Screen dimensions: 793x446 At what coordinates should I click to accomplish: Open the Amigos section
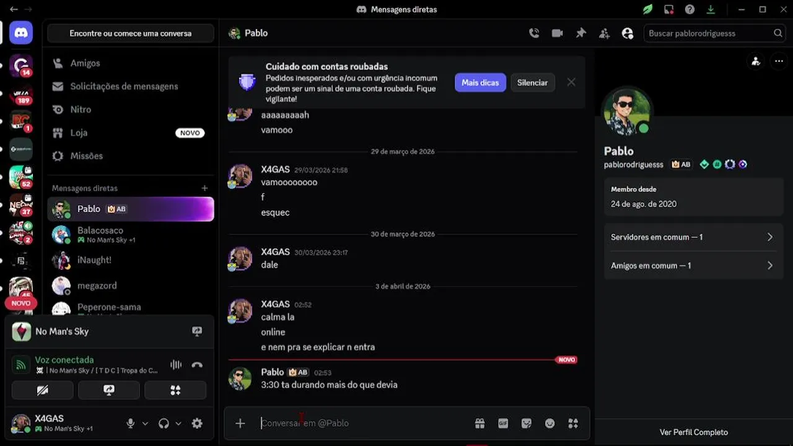point(131,63)
